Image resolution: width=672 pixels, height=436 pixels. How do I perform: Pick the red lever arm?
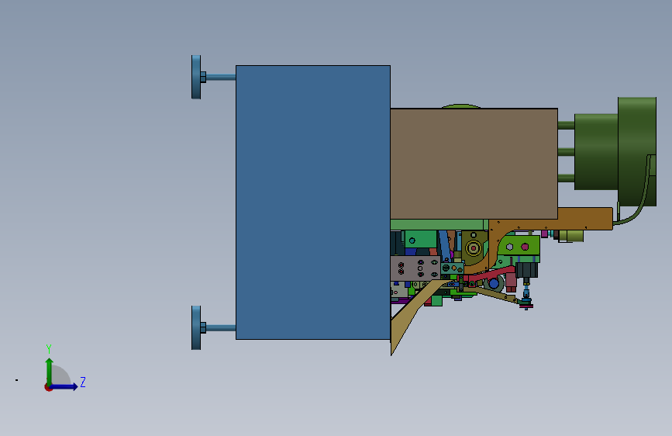point(491,274)
